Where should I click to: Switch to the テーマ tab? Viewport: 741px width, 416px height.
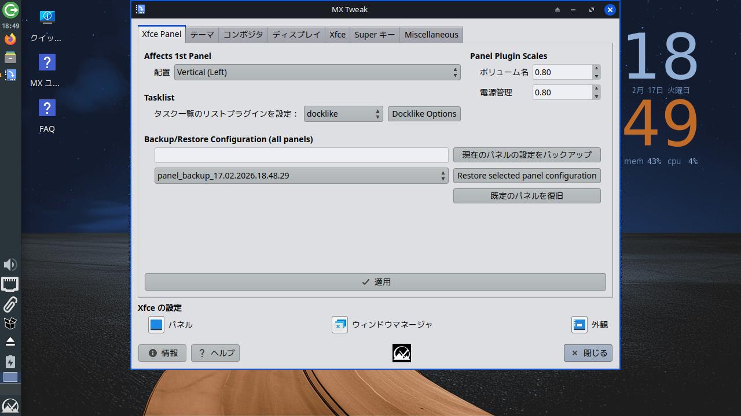pos(202,35)
